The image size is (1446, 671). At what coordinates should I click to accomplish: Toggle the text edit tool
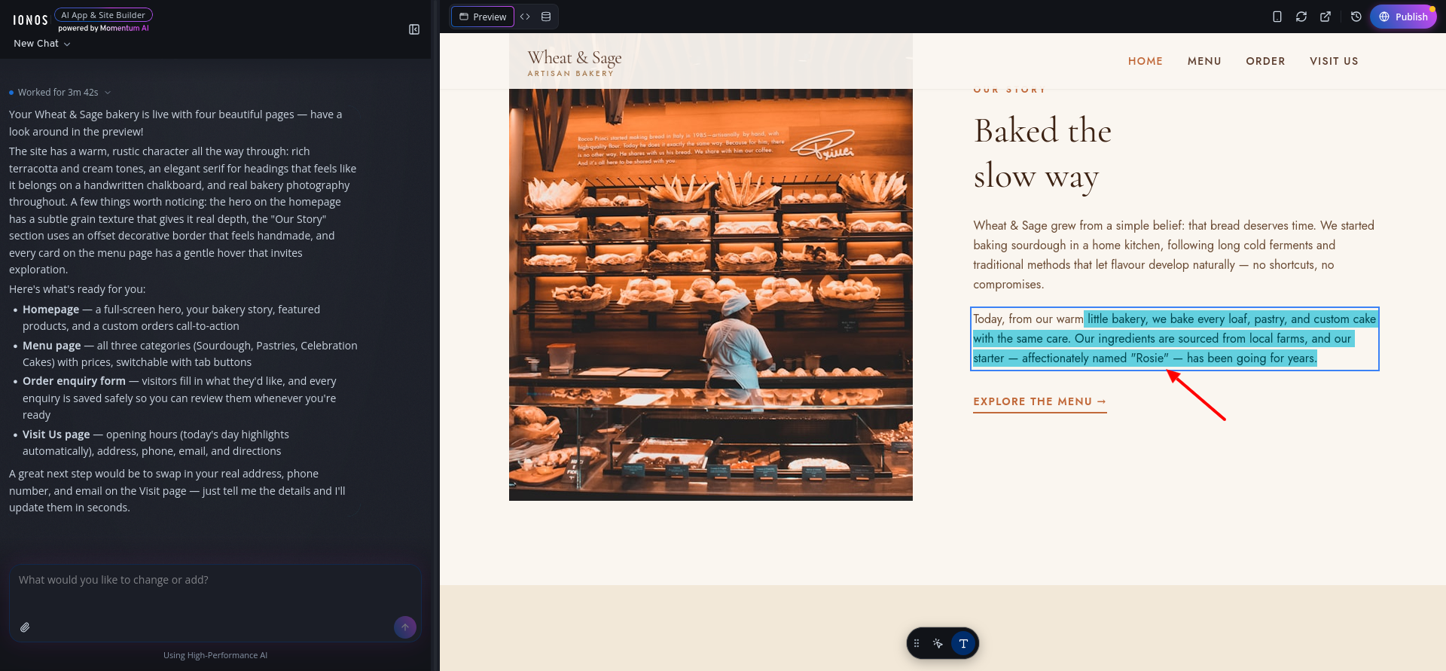(963, 644)
